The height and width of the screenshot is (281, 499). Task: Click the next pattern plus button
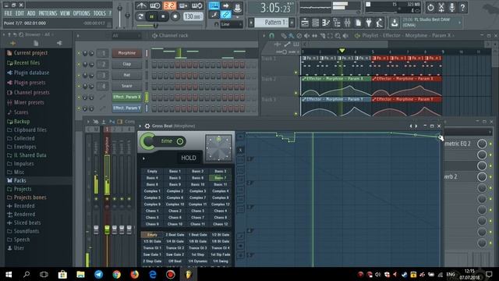click(x=292, y=23)
